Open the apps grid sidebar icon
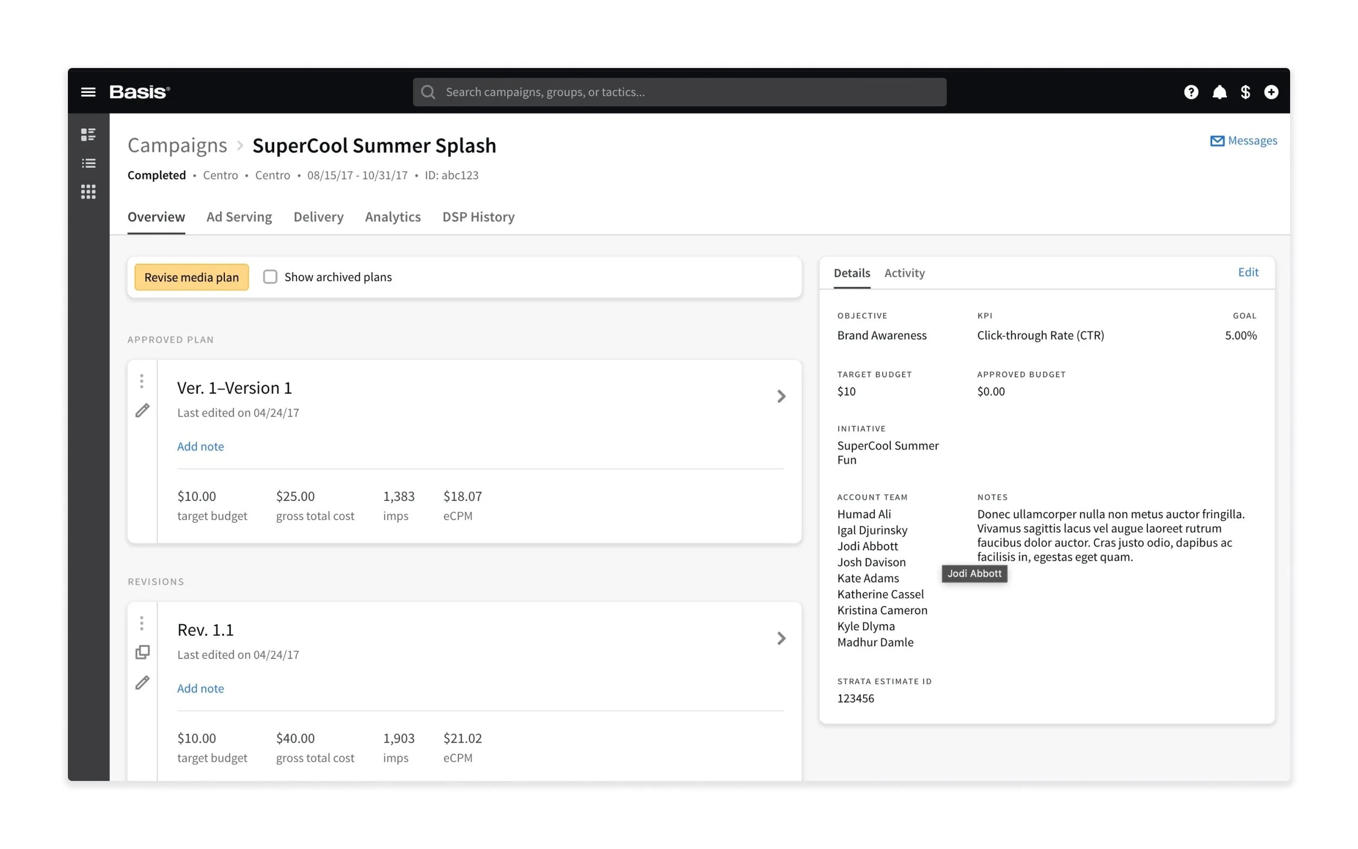 (x=88, y=192)
